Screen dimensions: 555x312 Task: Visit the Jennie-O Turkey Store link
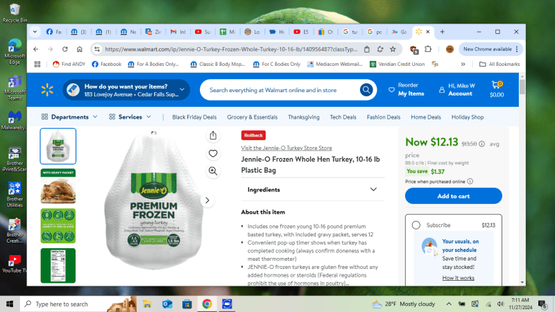point(287,148)
